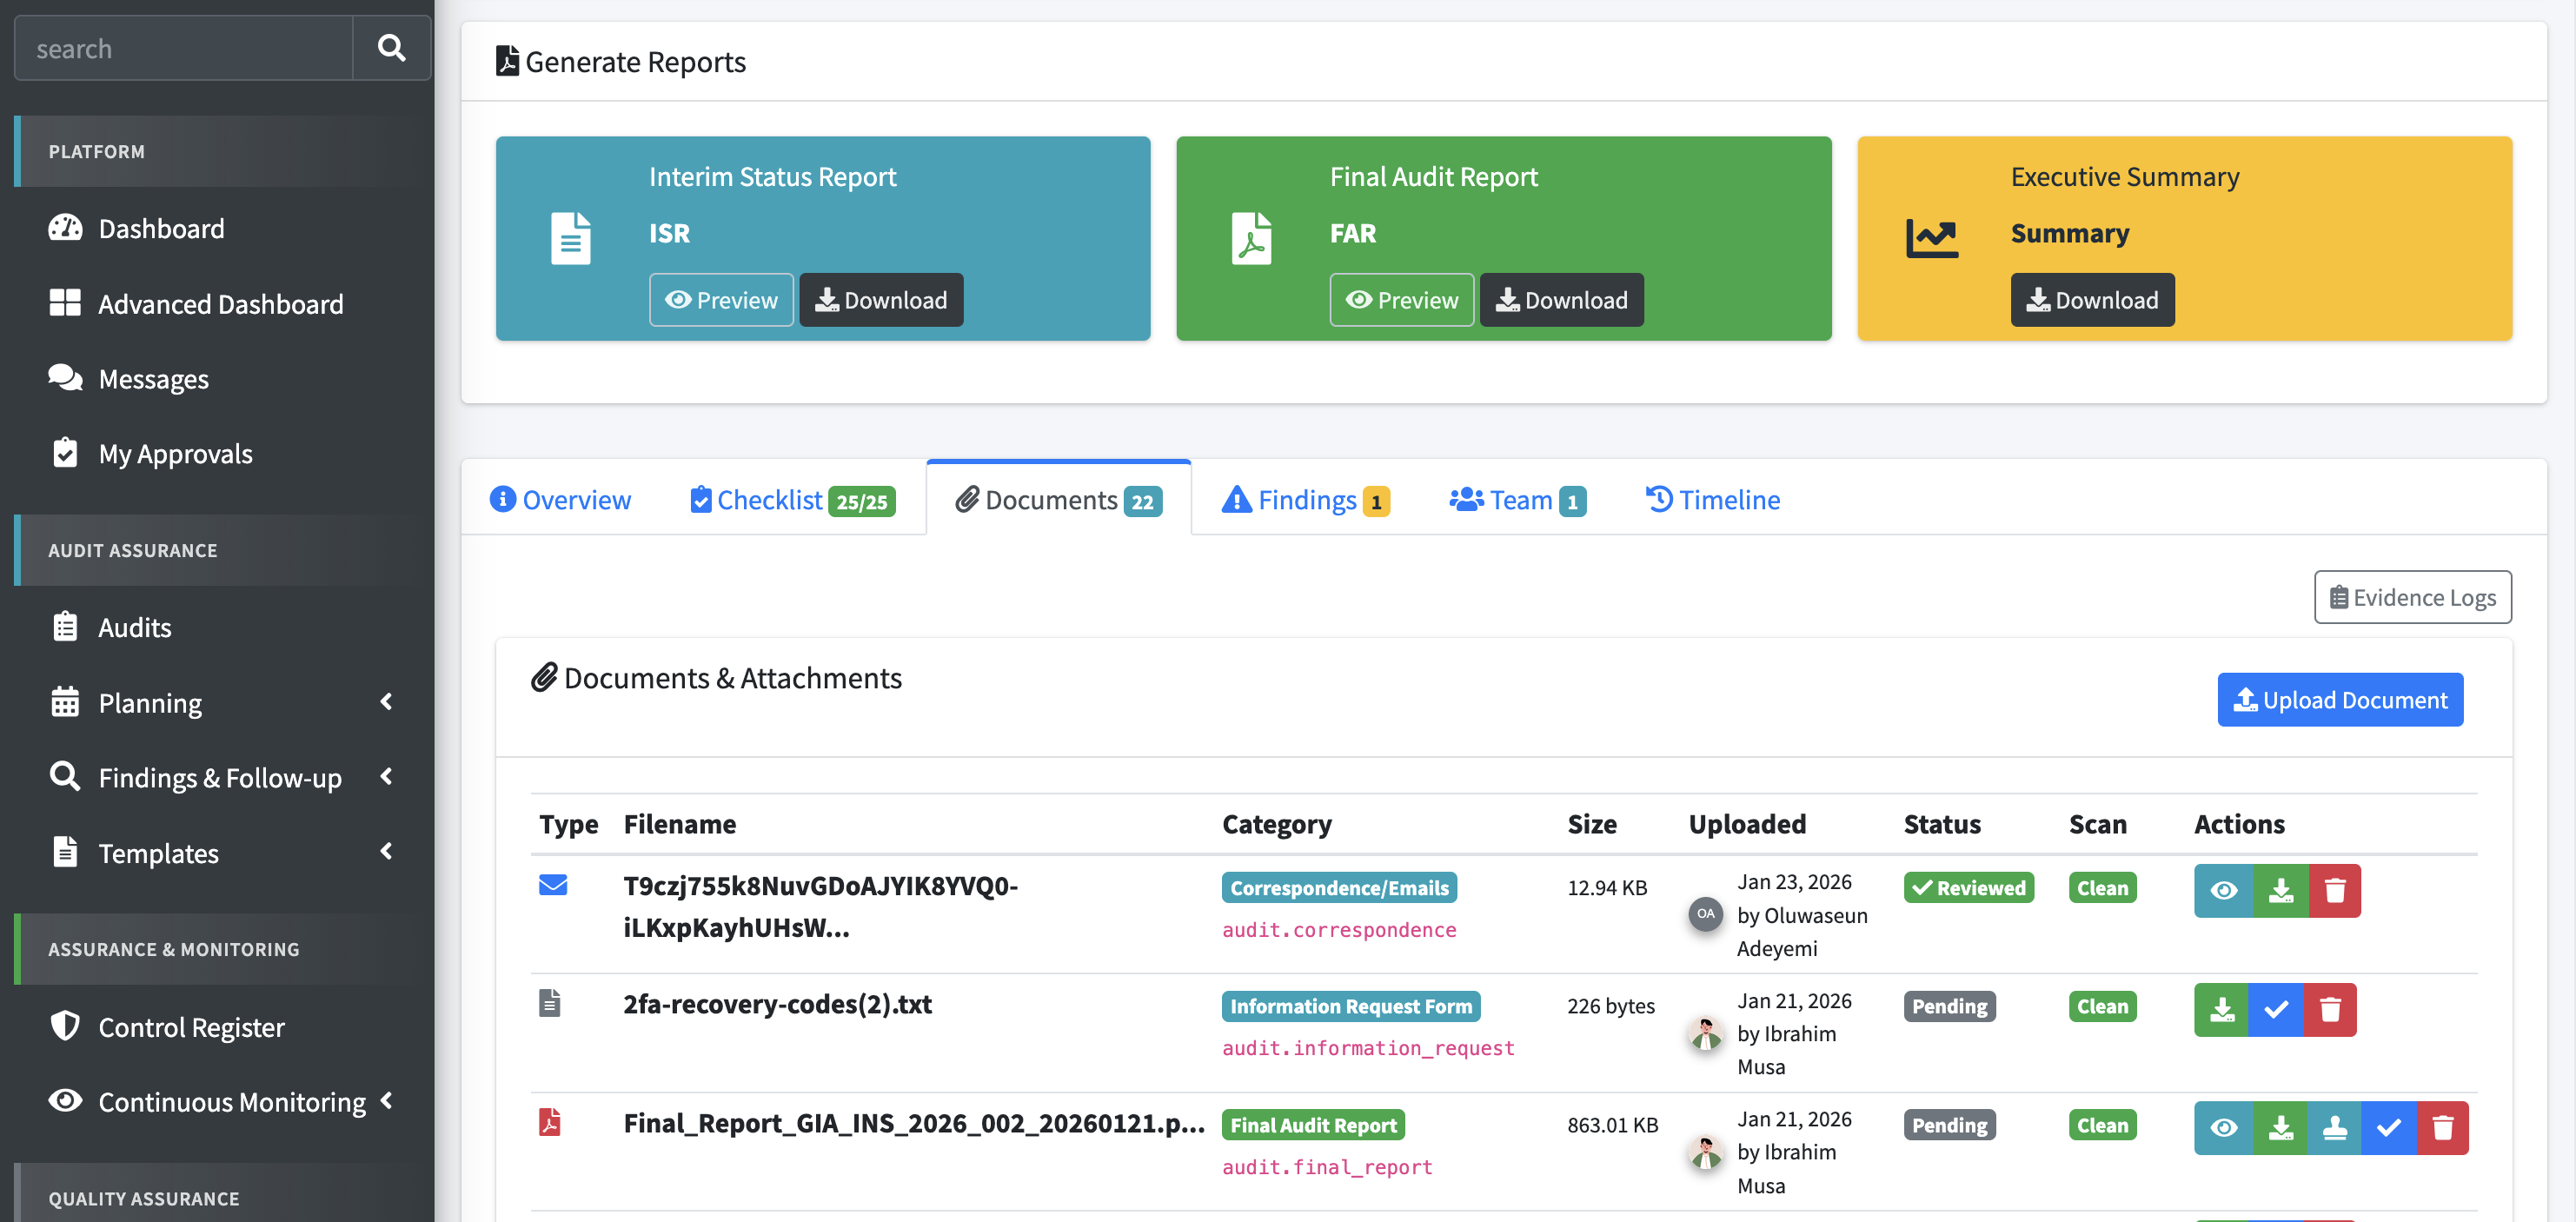Image resolution: width=2576 pixels, height=1222 pixels.
Task: Open the Advanced Dashboard section
Action: coord(221,303)
